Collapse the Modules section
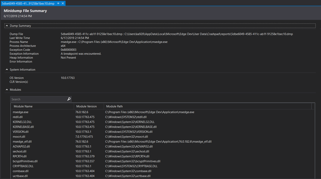This screenshot has height=179, width=321. point(7,90)
